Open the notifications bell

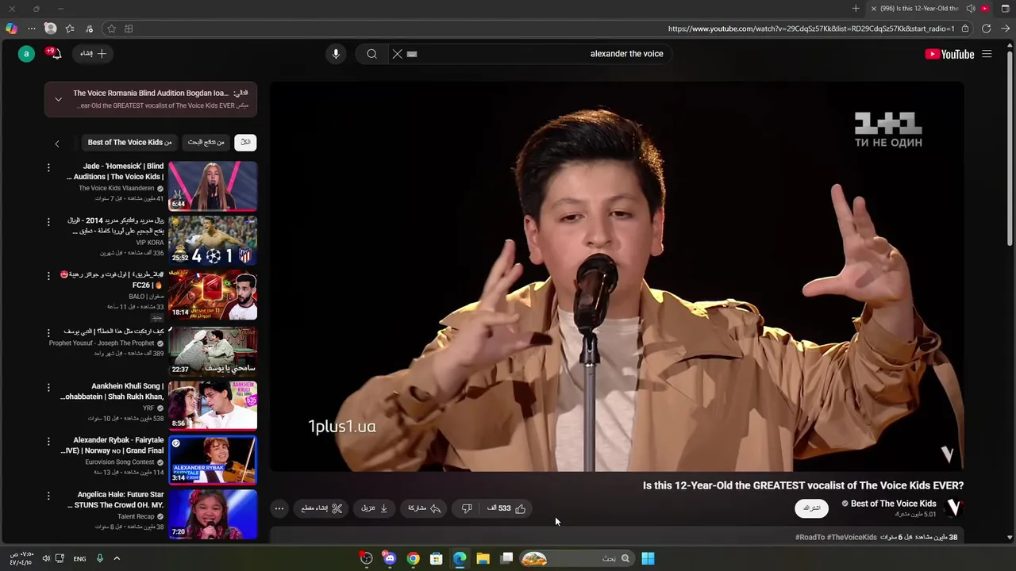click(x=55, y=53)
